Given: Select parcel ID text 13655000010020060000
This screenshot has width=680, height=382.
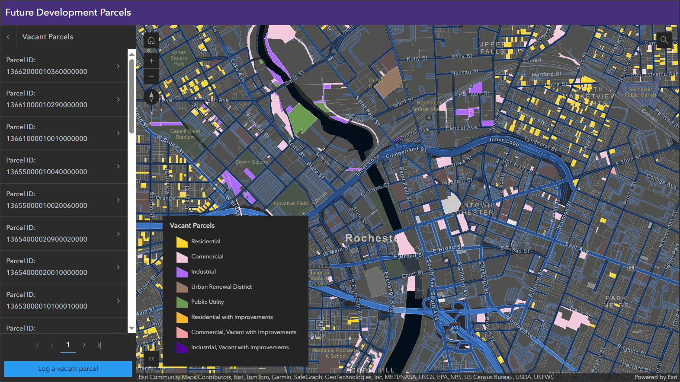Looking at the screenshot, I should click(47, 206).
